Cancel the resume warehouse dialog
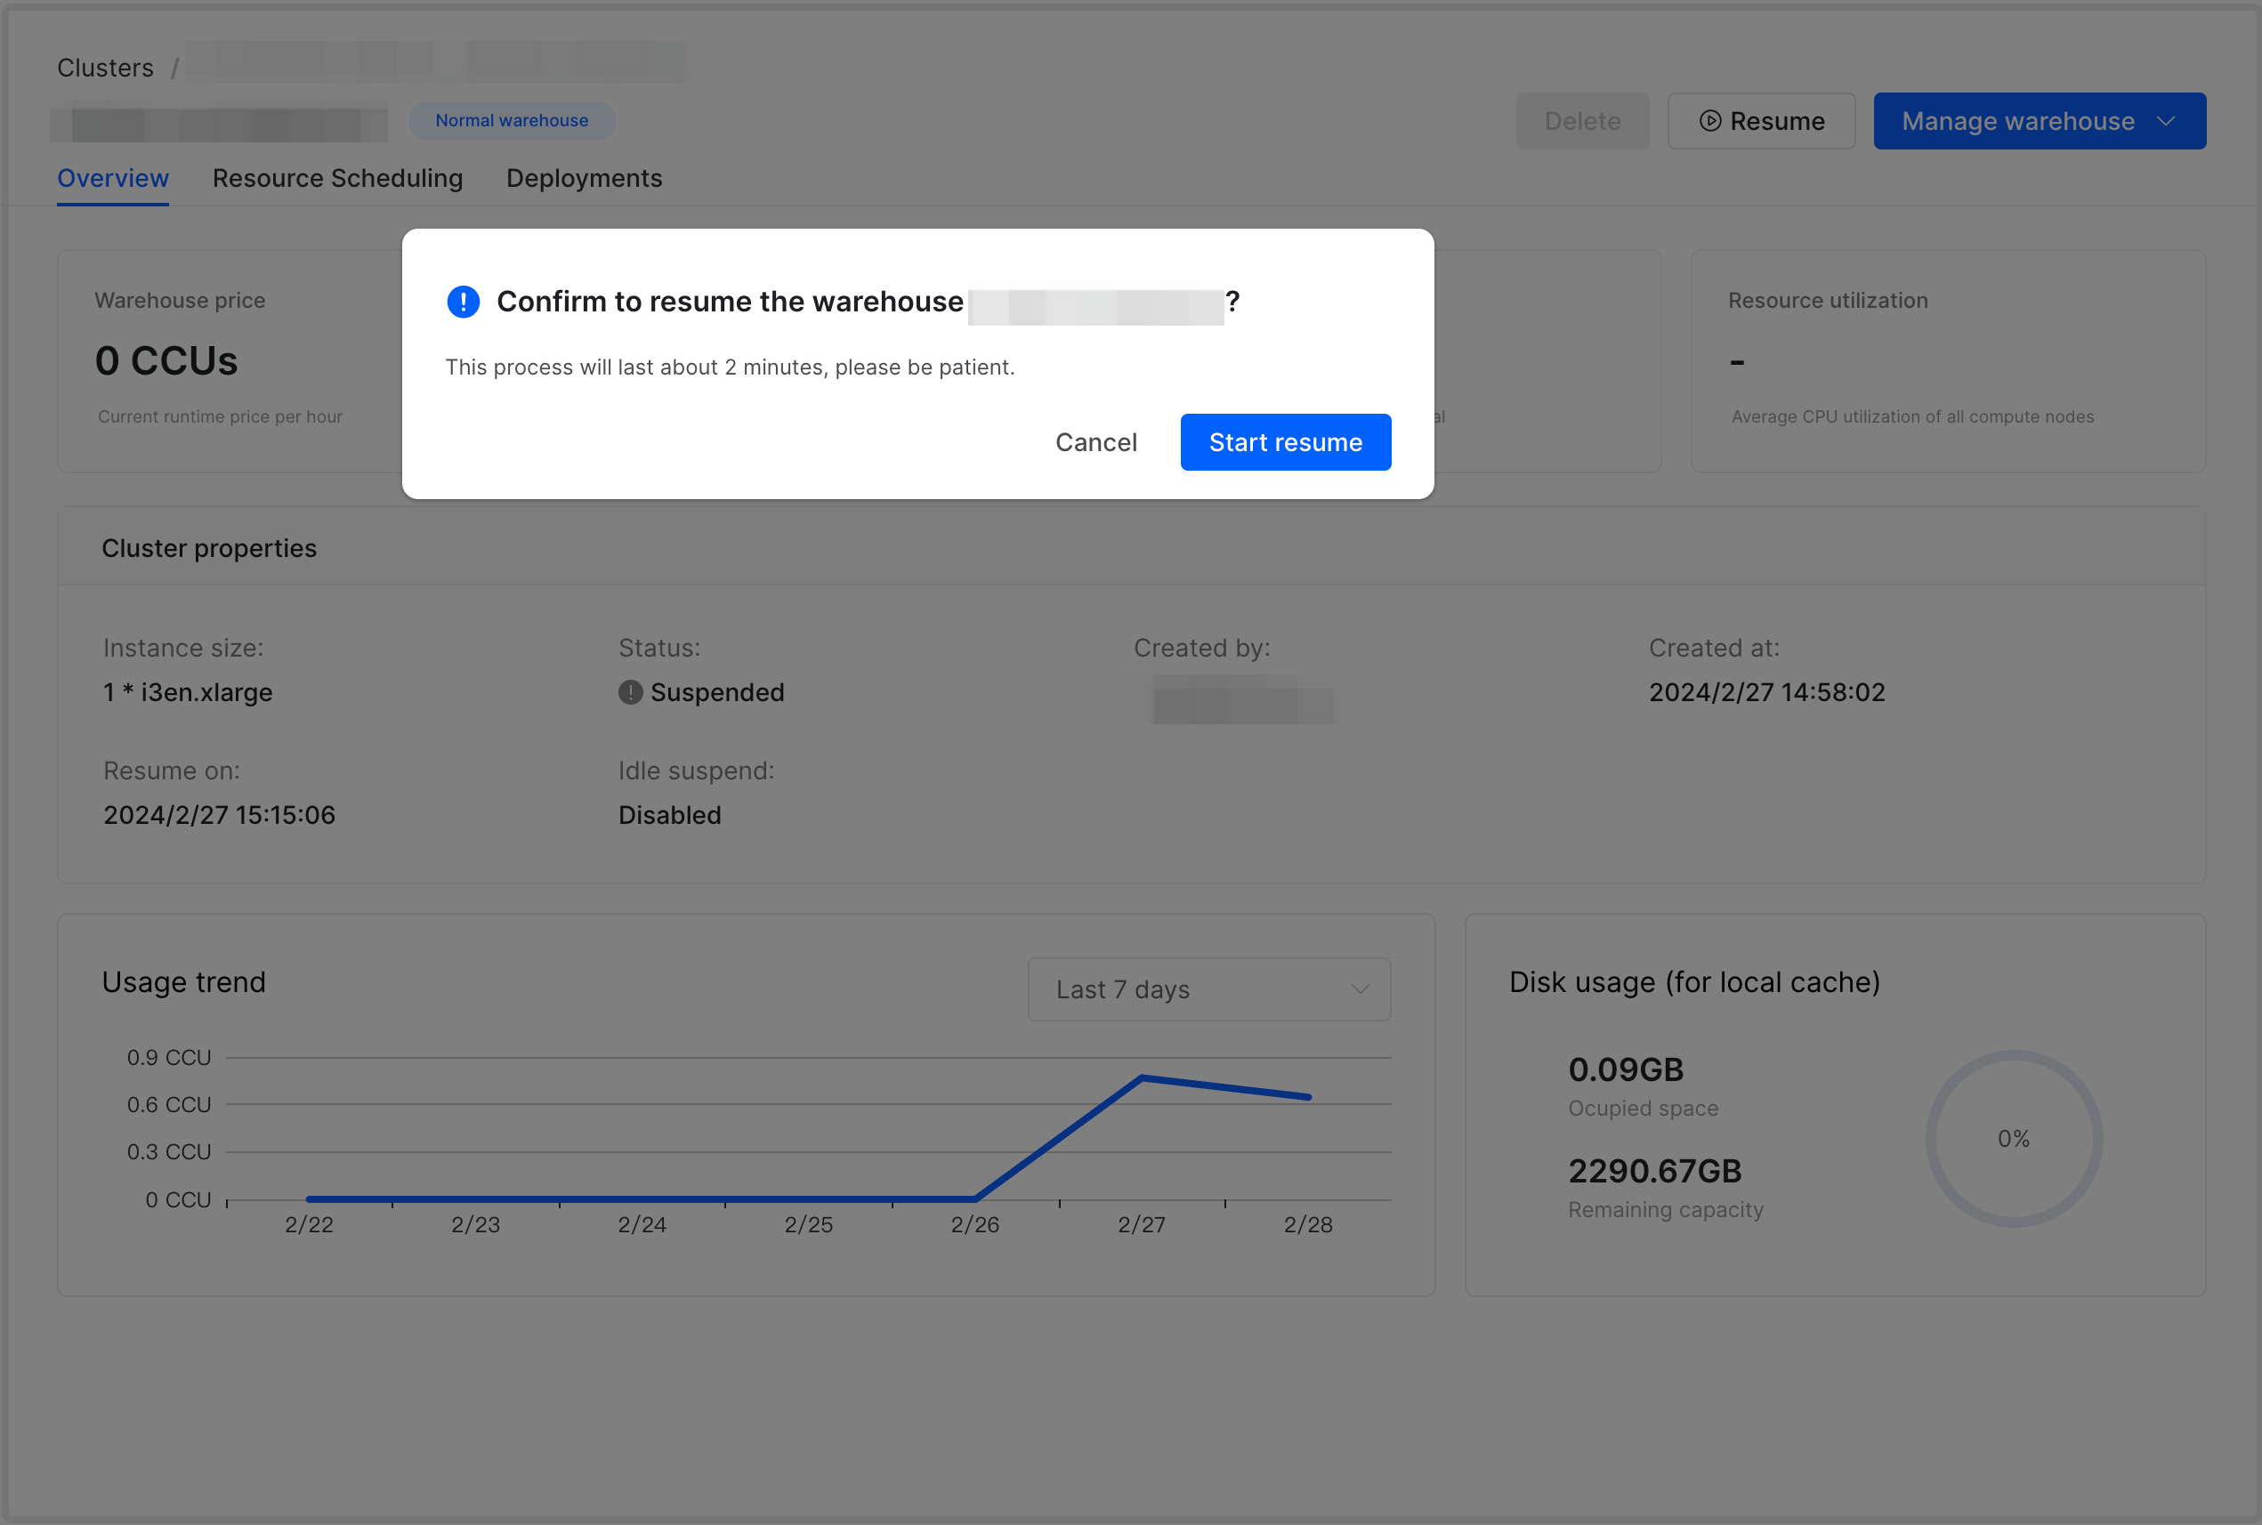 [x=1095, y=442]
